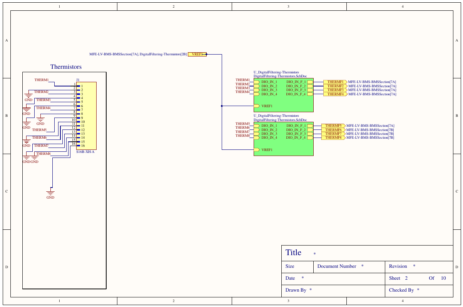Screen dimensions: 463x307
Task: Click the 'Drawn By' field
Action: tap(333, 290)
